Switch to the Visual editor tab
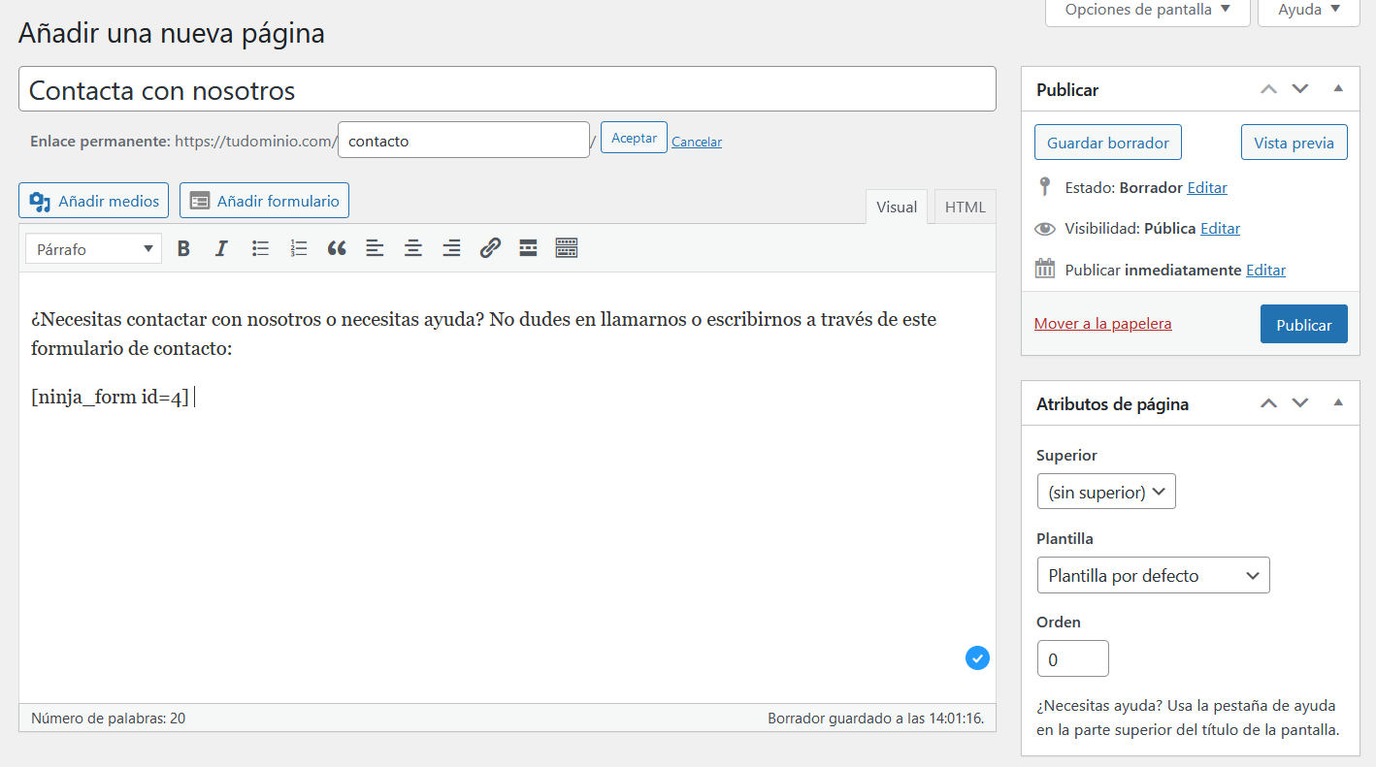Viewport: 1376px width, 767px height. [897, 207]
